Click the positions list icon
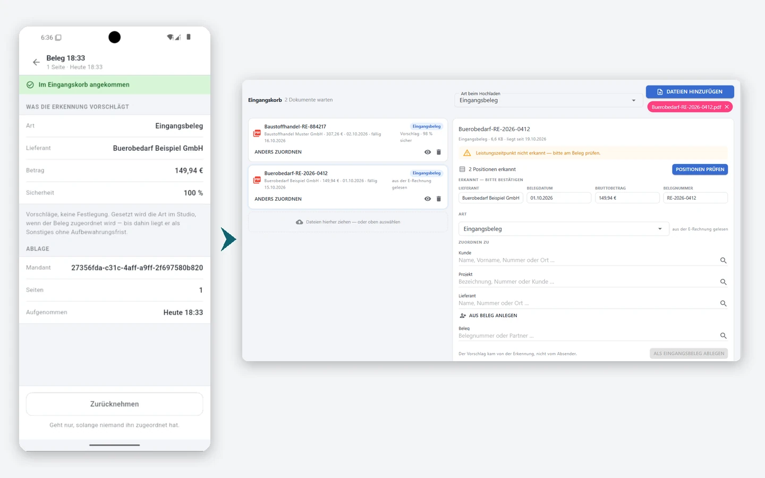 point(462,169)
